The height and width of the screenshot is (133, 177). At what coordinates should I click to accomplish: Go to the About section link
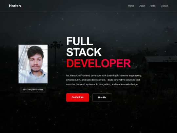(142, 6)
